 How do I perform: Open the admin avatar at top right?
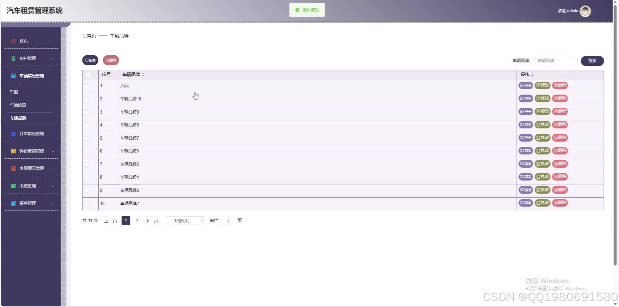(x=585, y=11)
